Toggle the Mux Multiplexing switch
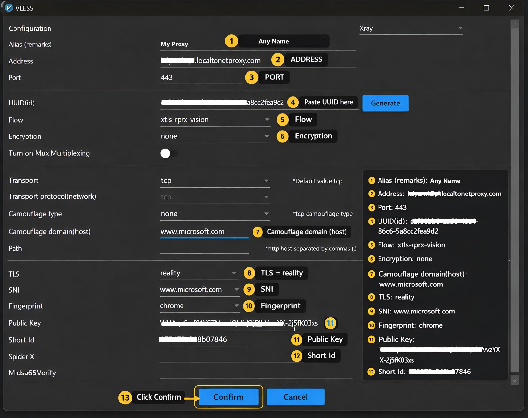 point(169,153)
